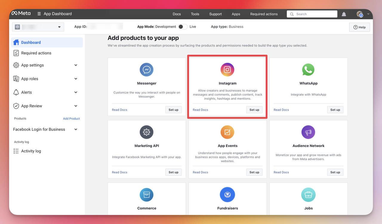Click the App settings gear icon

[x=16, y=65]
